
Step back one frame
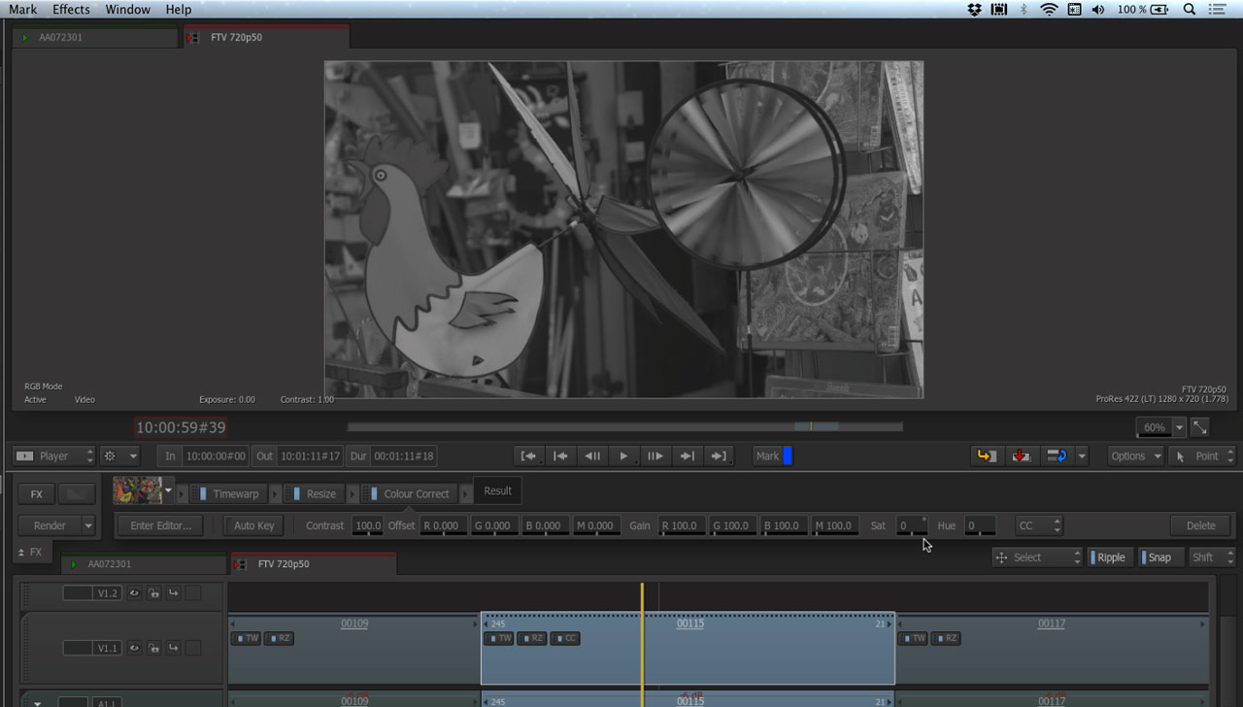[592, 455]
